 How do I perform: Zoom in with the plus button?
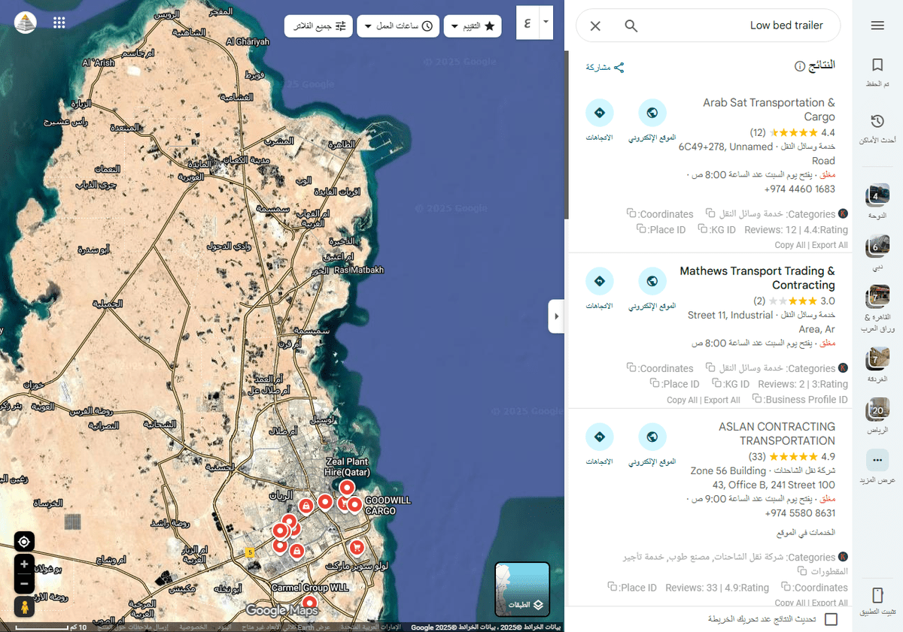pyautogui.click(x=24, y=564)
